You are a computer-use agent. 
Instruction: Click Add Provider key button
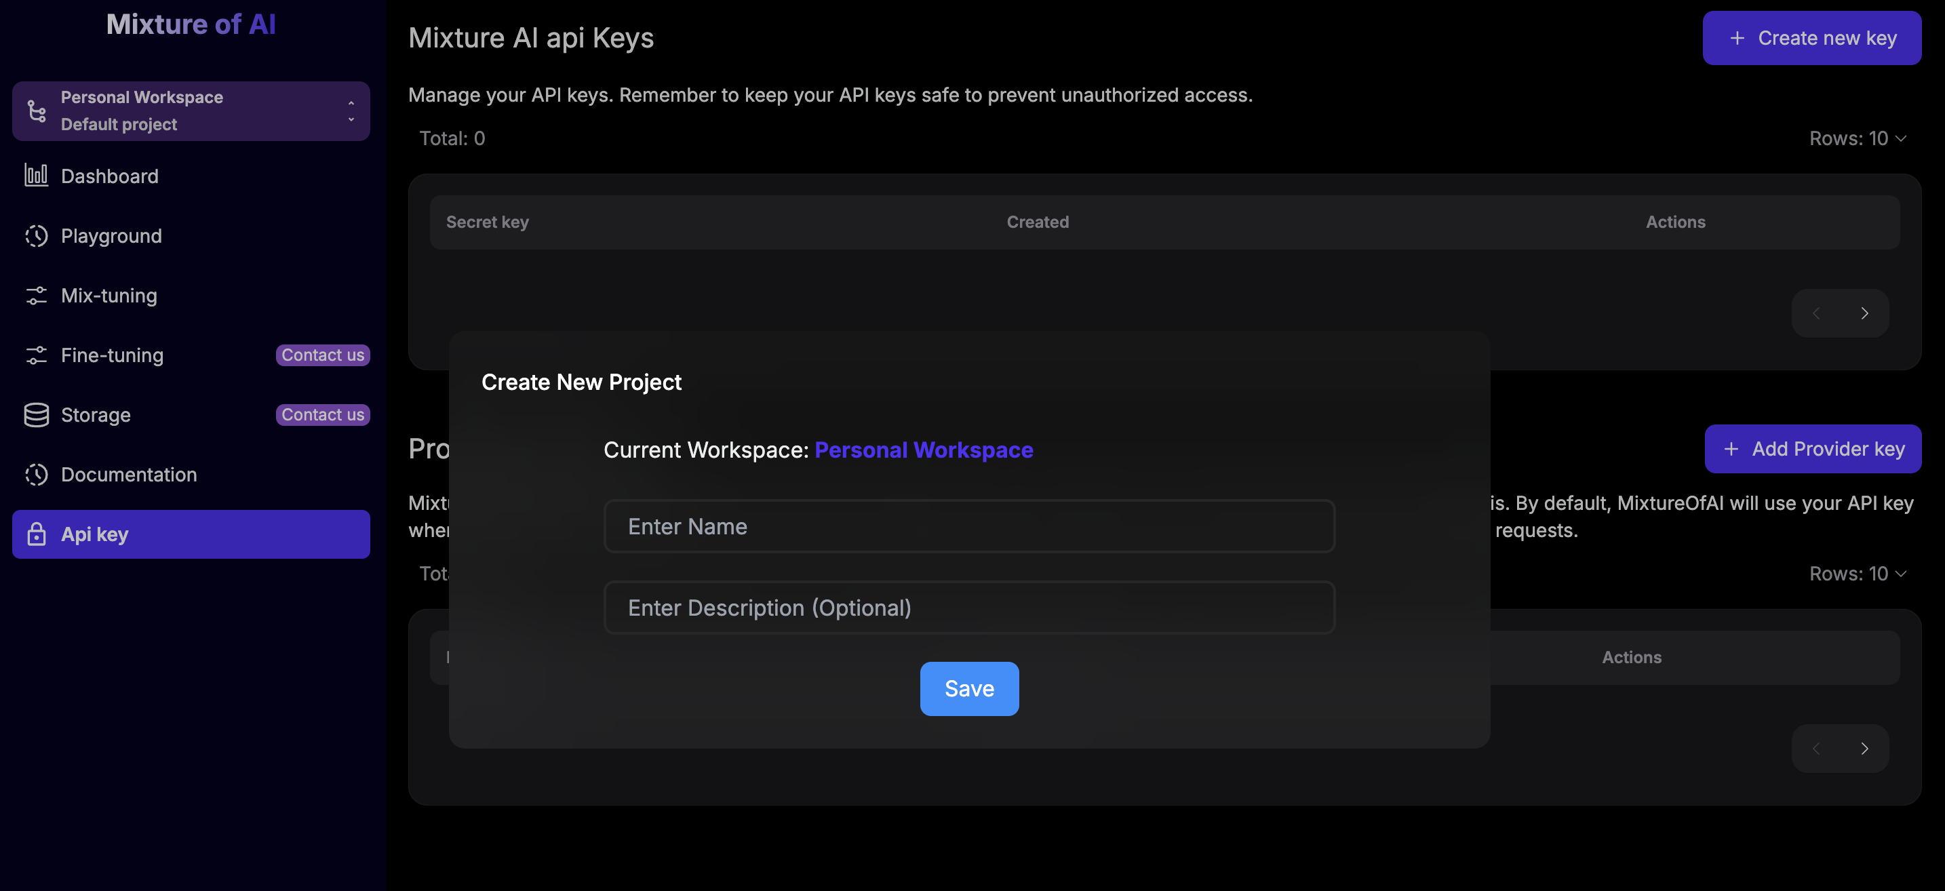pyautogui.click(x=1812, y=448)
